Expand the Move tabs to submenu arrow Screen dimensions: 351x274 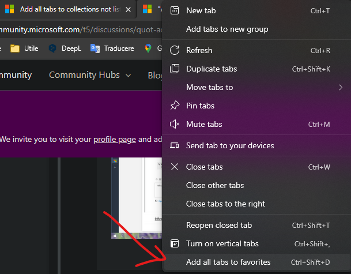point(341,87)
